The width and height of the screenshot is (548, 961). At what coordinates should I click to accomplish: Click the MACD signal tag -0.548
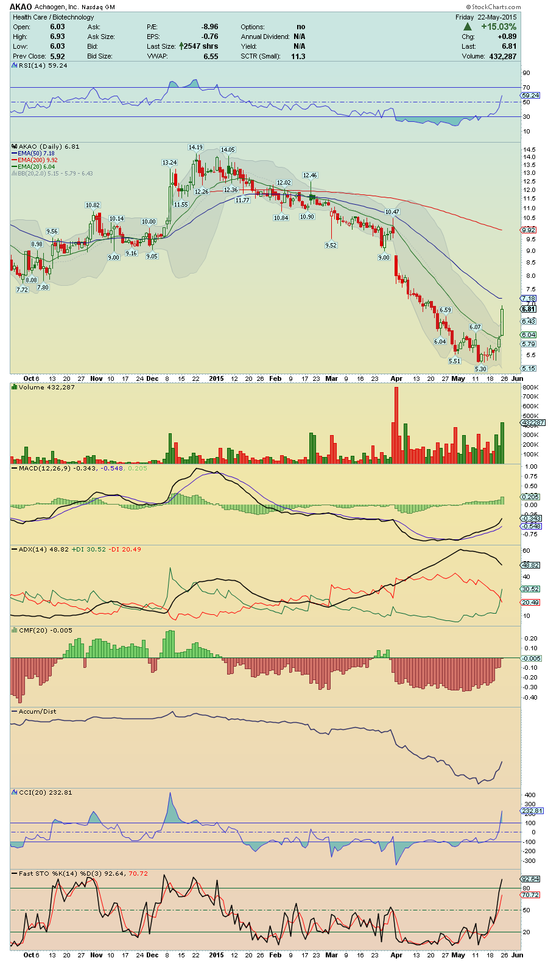tap(532, 526)
